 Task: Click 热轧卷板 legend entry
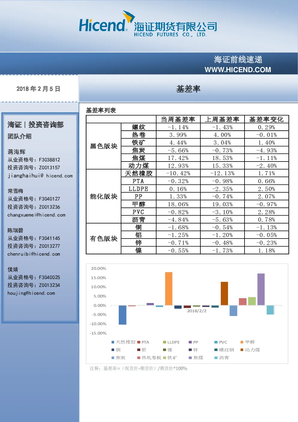149,358
